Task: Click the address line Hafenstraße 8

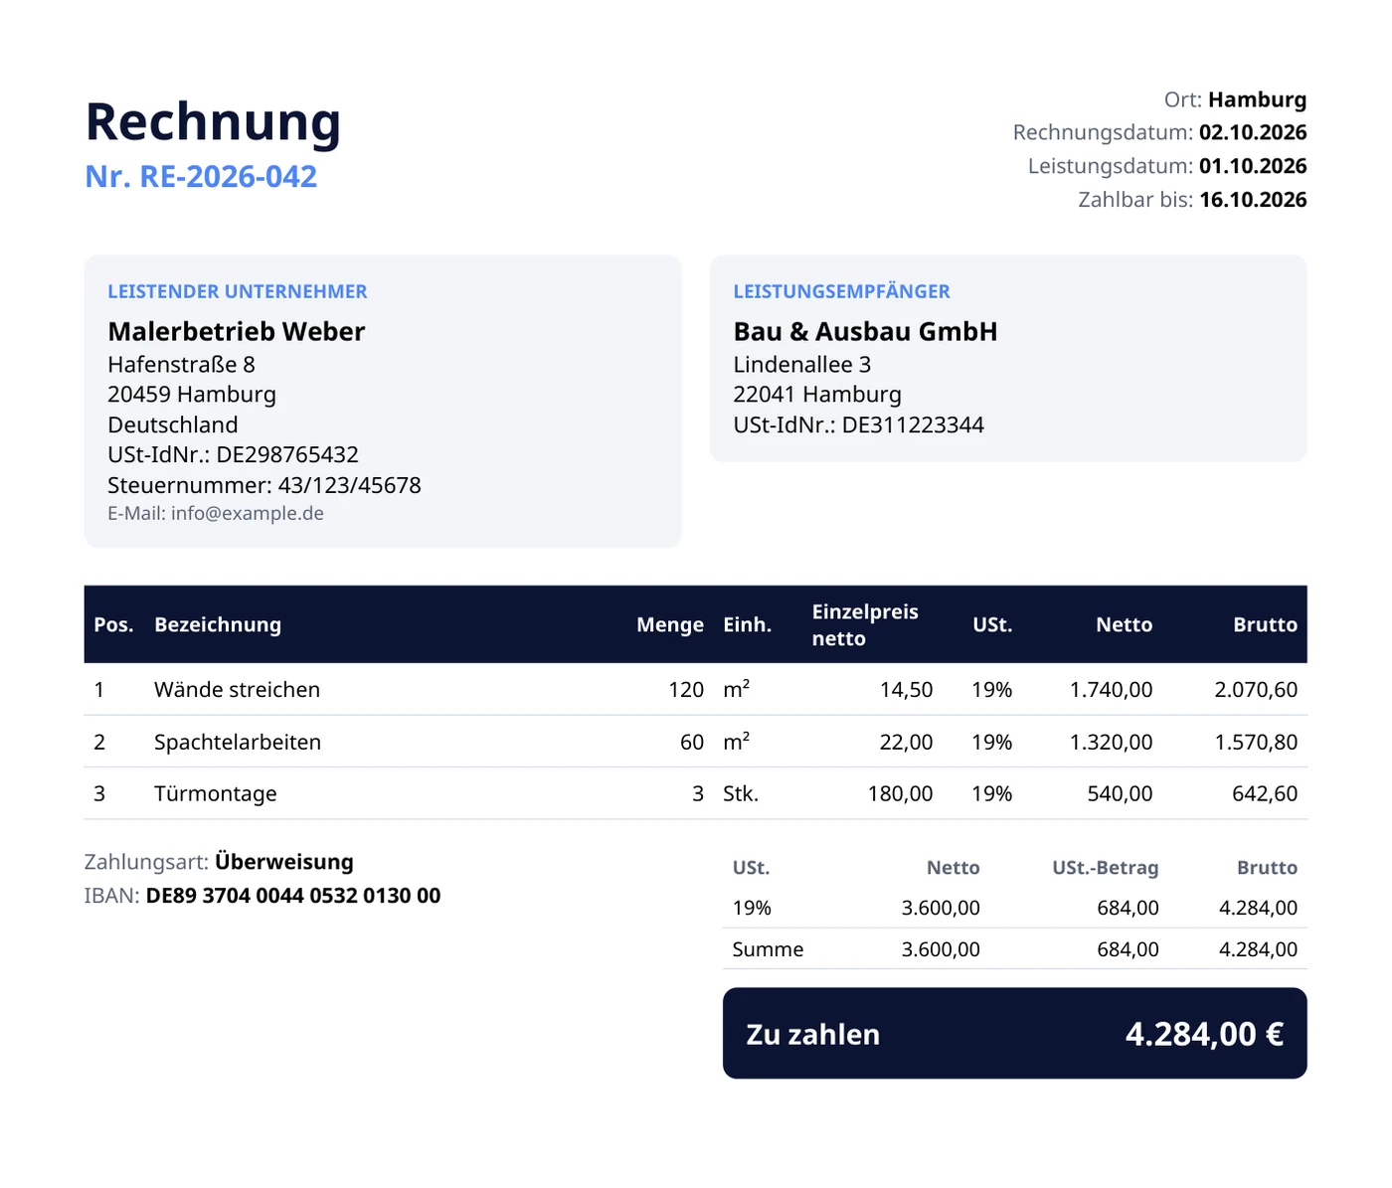Action: coord(181,365)
